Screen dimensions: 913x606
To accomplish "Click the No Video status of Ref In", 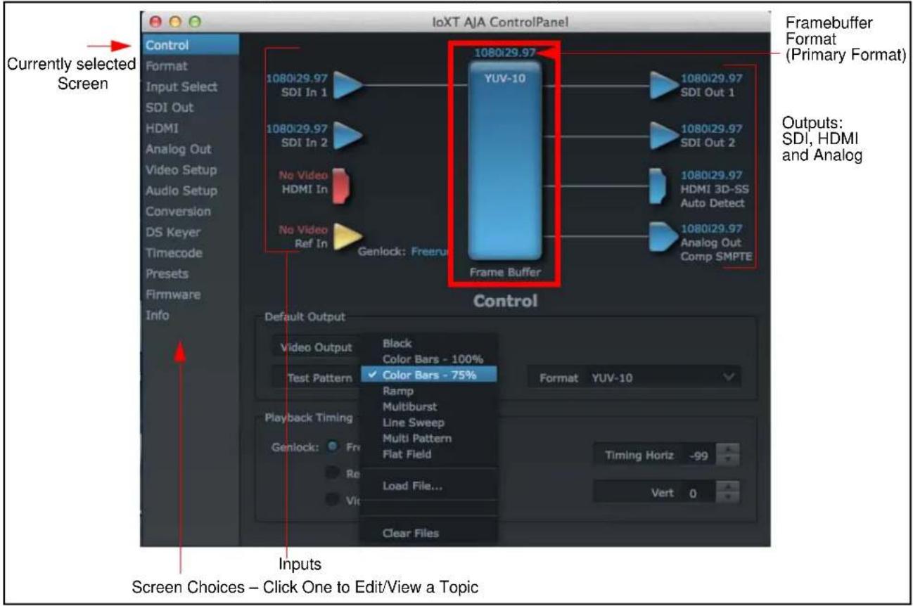I will [x=302, y=229].
